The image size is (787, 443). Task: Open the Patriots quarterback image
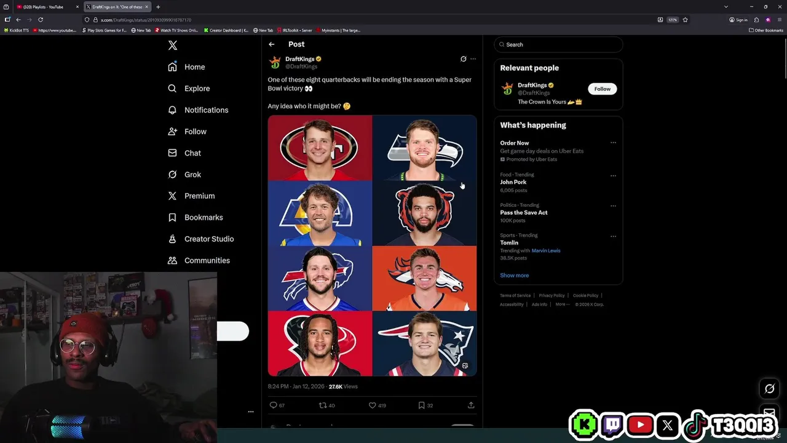tap(425, 343)
